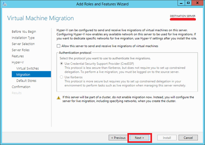Open Virtual Switches sub-step

pyautogui.click(x=28, y=68)
